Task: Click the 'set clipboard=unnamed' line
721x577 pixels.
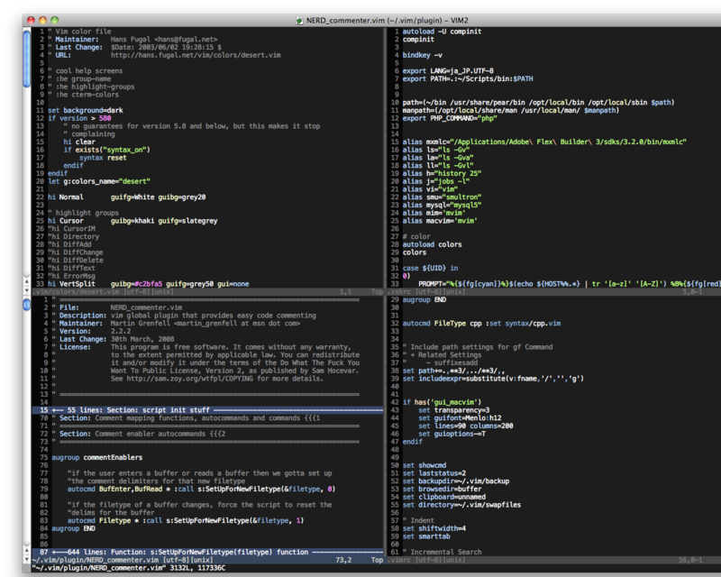Action: tap(443, 497)
